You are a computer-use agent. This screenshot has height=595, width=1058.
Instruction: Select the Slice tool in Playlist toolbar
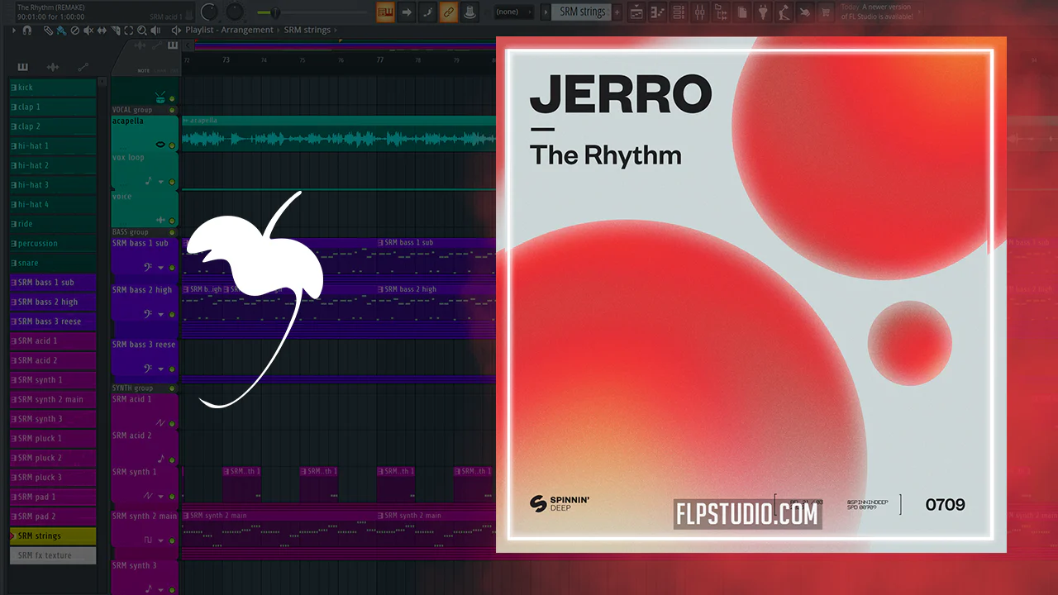click(116, 30)
